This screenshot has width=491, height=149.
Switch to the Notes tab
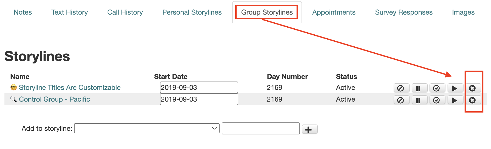(23, 12)
